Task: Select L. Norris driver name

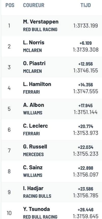Action: 34,42
